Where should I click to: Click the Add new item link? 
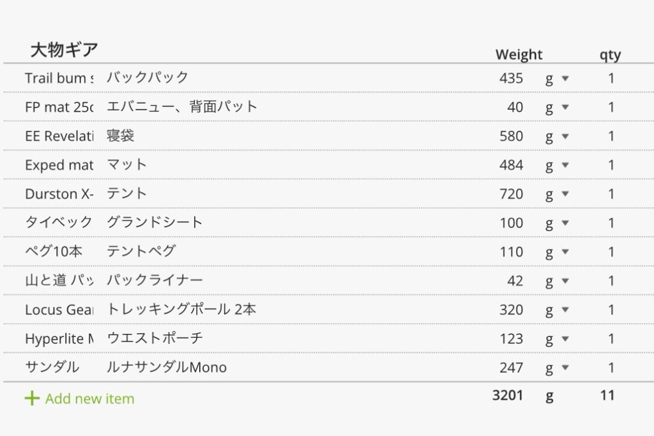[x=89, y=399]
